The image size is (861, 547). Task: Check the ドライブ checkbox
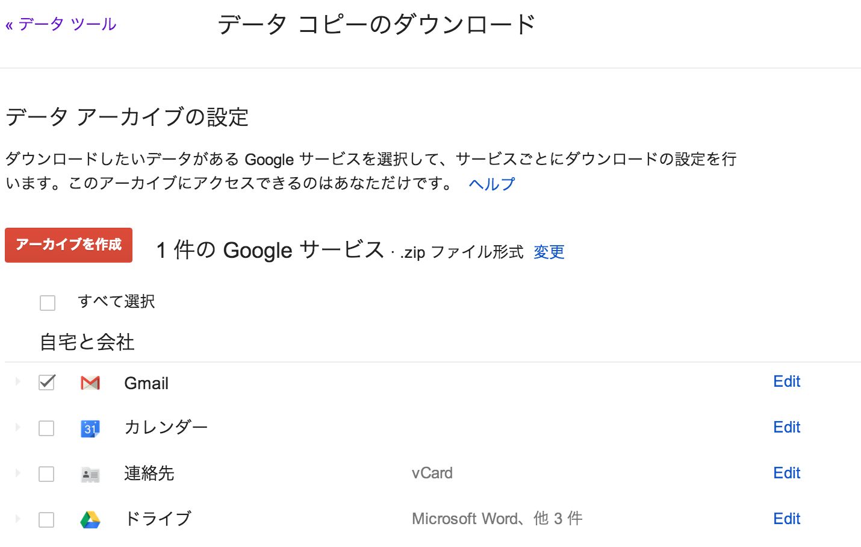pyautogui.click(x=46, y=520)
